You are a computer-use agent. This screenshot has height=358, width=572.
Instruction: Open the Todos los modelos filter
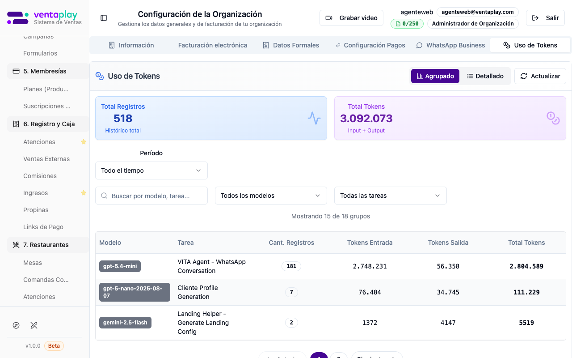[x=271, y=196]
